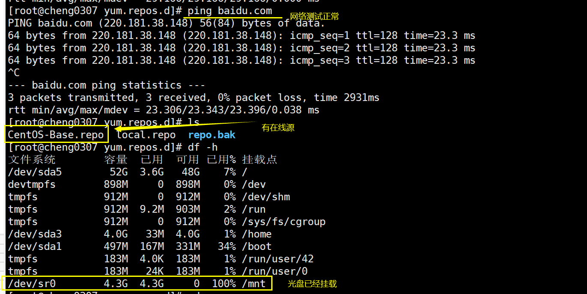The width and height of the screenshot is (587, 294).
Task: Click the 3.6G used value
Action: click(152, 172)
